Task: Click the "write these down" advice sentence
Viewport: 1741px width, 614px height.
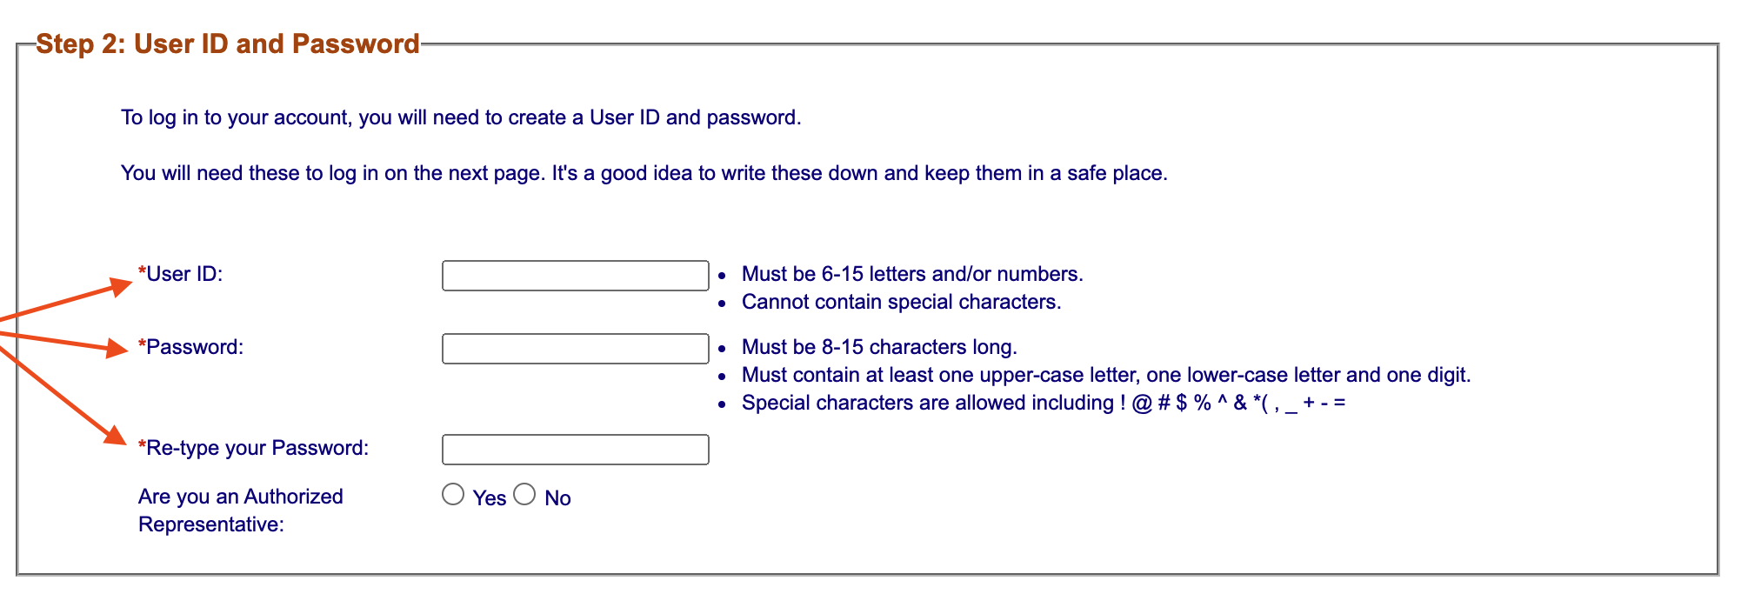Action: click(644, 173)
